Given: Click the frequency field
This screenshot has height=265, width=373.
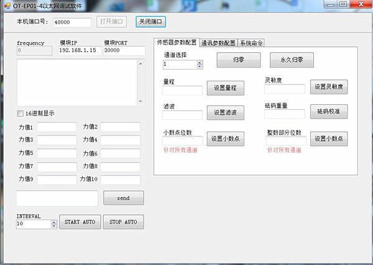Looking at the screenshot, I should [34, 51].
